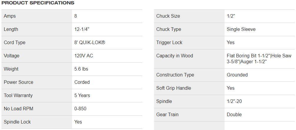Click the Spindle Lock label

click(x=17, y=122)
